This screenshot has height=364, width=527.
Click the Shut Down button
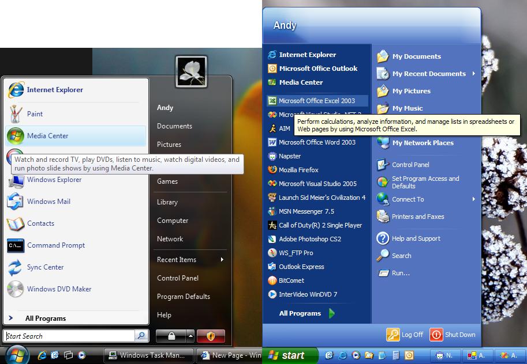(x=454, y=335)
